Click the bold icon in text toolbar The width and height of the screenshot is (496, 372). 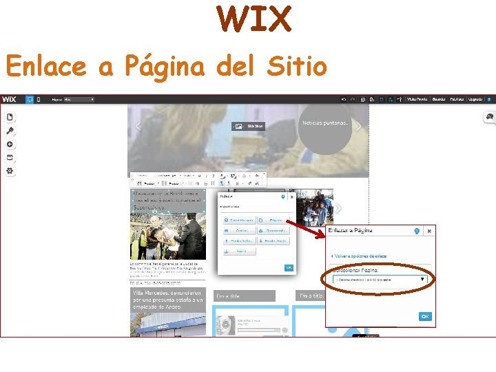point(199,176)
